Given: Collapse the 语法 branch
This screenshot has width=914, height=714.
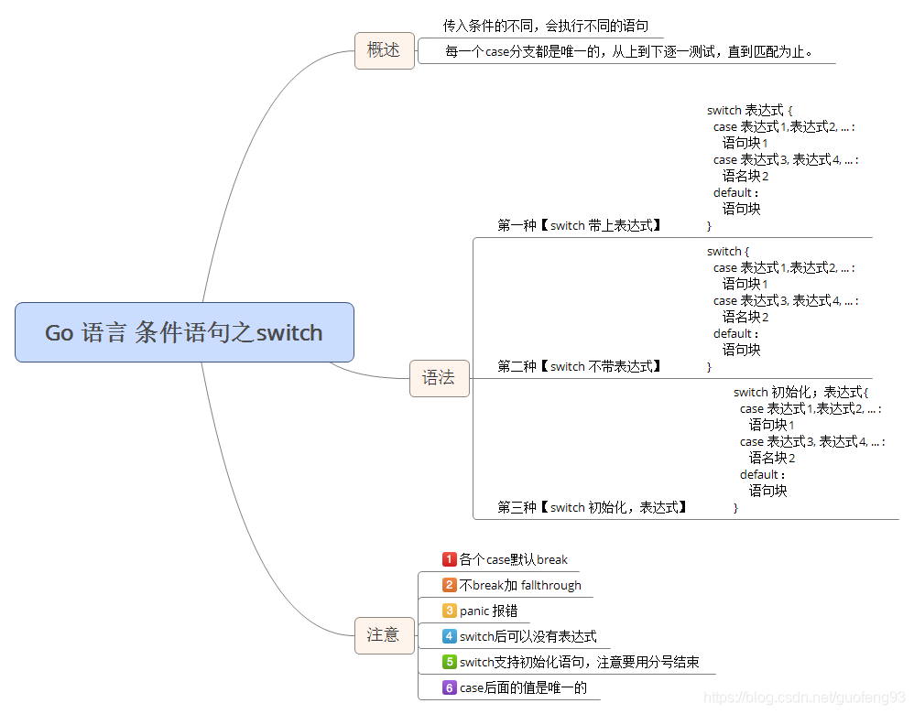Looking at the screenshot, I should (x=470, y=378).
